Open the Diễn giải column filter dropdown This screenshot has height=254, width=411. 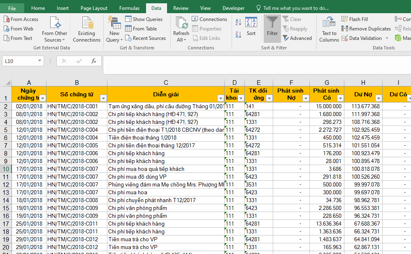[x=220, y=98]
